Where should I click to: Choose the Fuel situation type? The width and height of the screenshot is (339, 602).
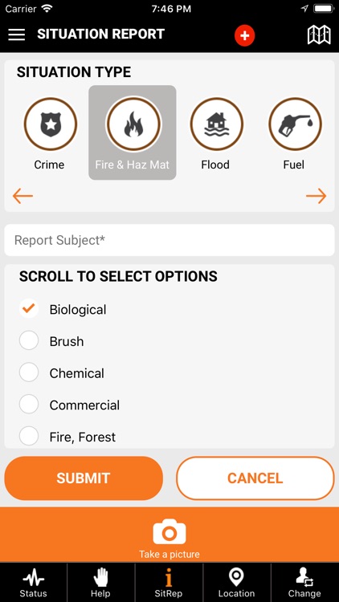295,124
